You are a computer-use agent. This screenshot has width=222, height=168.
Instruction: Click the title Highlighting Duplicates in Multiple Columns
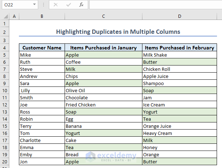pos(118,32)
